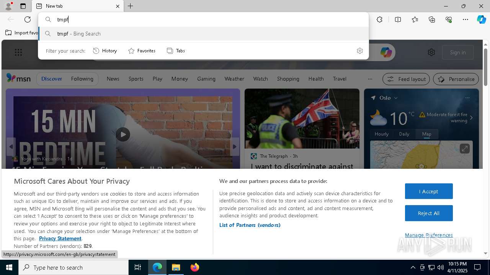Close the New tab
Viewport: 490px width, 275px height.
[x=118, y=6]
